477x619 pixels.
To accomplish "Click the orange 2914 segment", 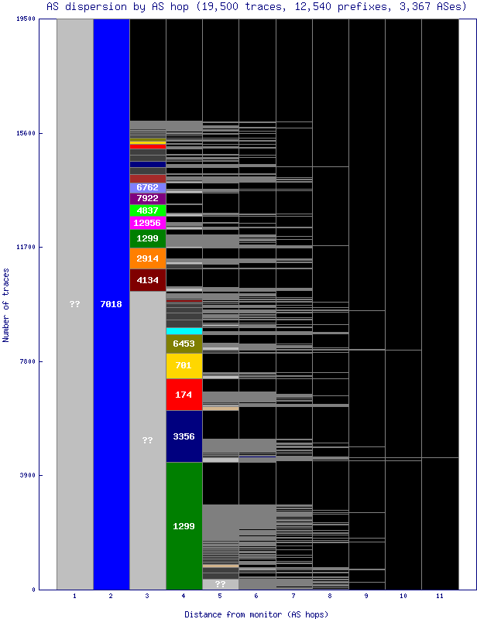I will pos(148,258).
